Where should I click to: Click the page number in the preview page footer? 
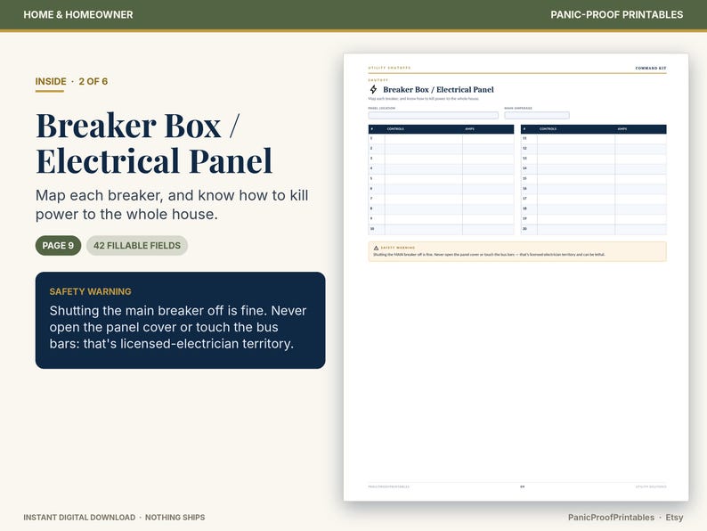pos(522,486)
